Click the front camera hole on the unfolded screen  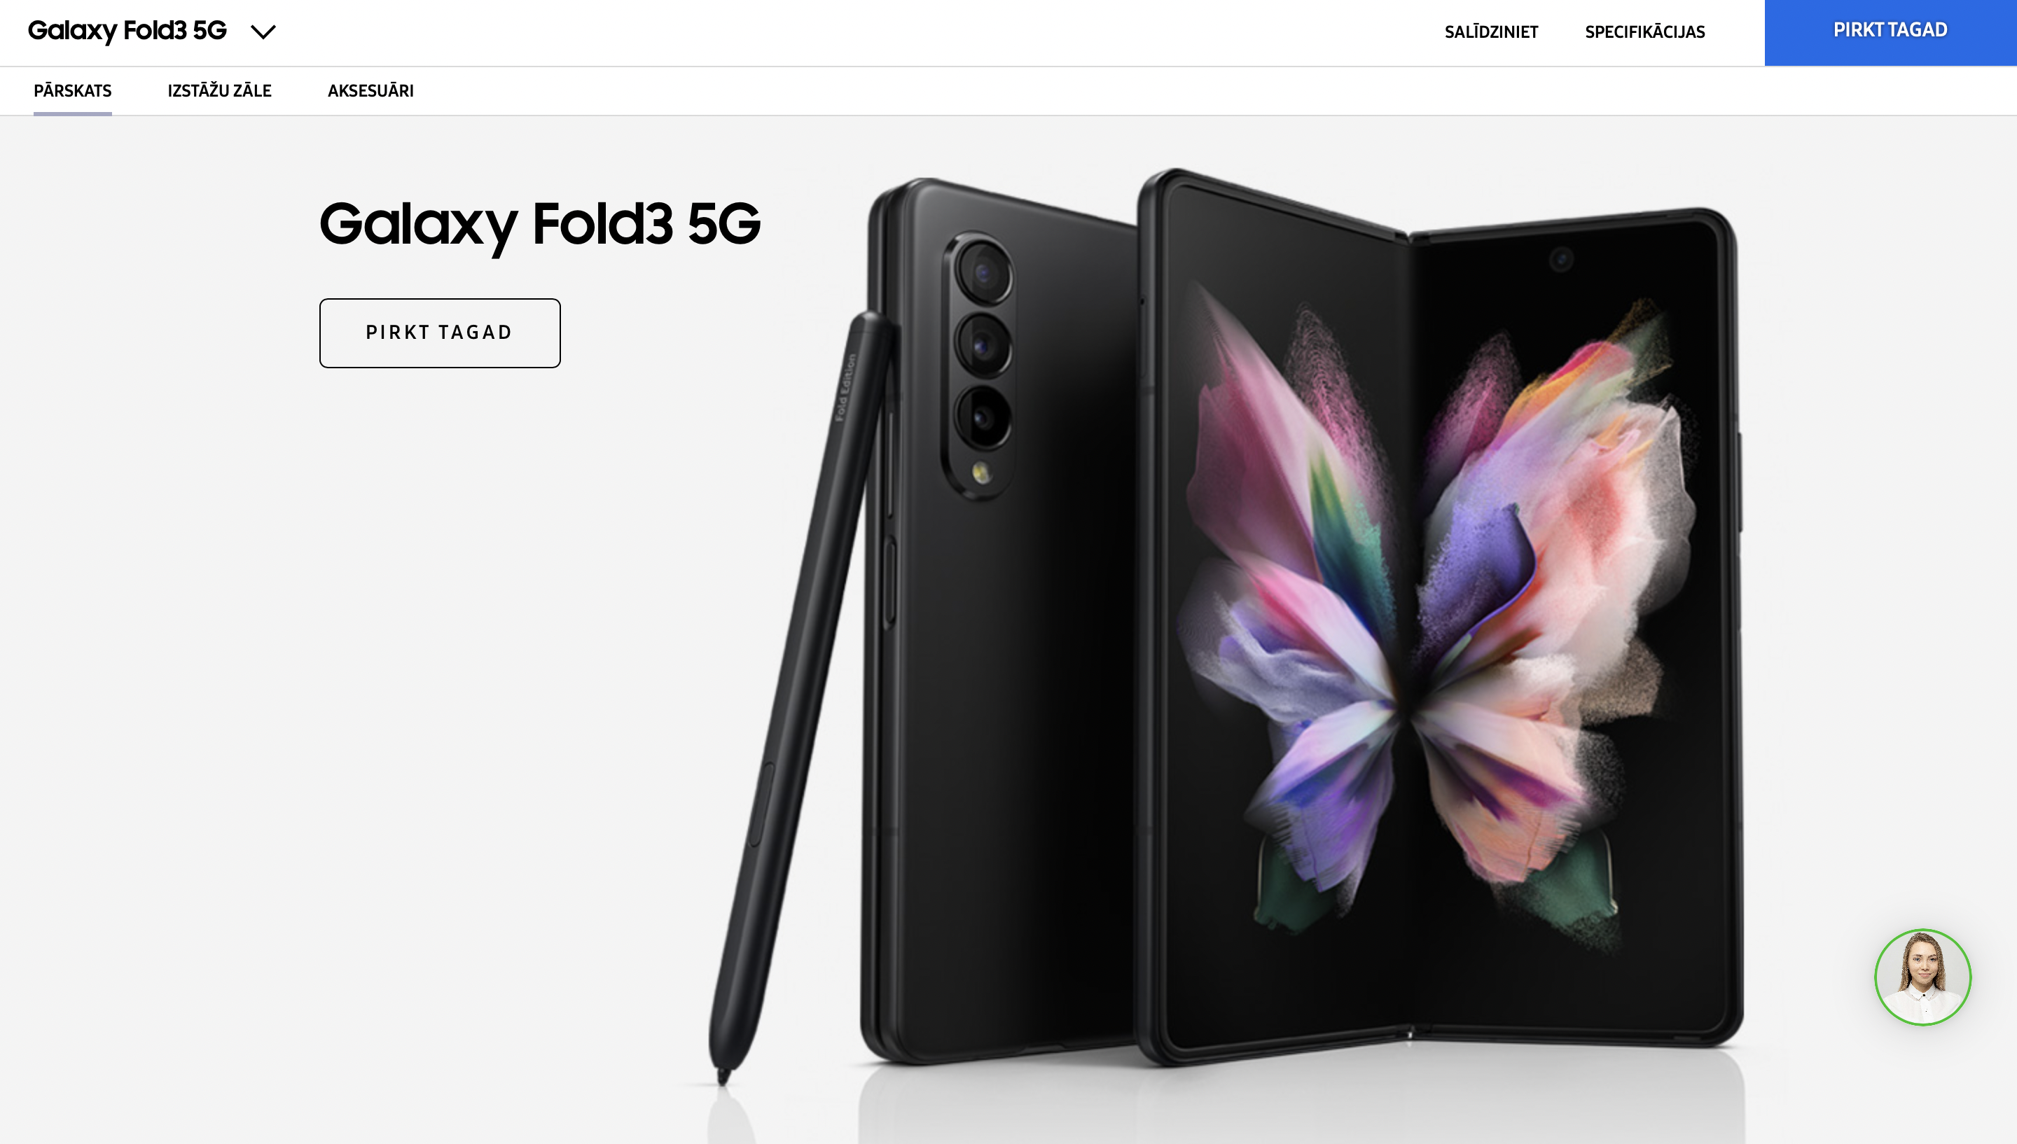click(1560, 258)
